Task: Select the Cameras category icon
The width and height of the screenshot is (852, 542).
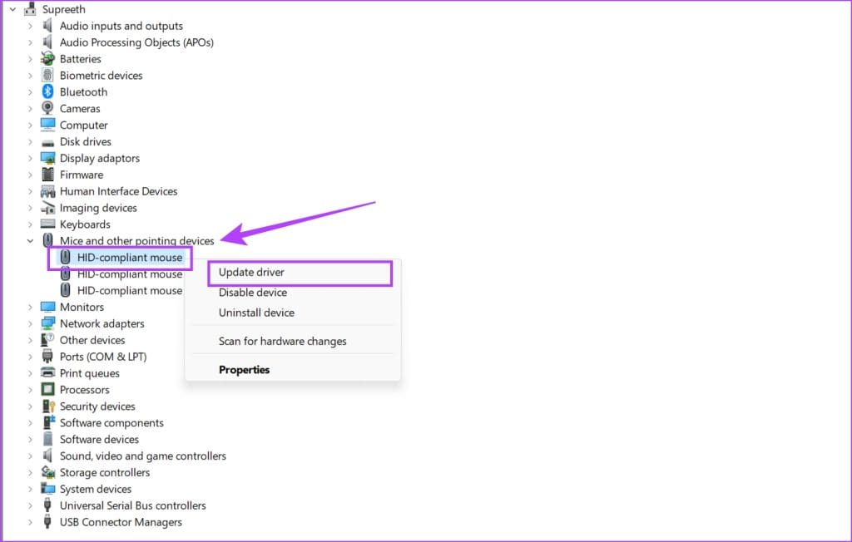Action: (x=47, y=108)
